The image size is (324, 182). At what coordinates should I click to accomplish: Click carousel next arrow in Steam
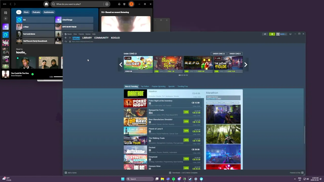click(246, 65)
